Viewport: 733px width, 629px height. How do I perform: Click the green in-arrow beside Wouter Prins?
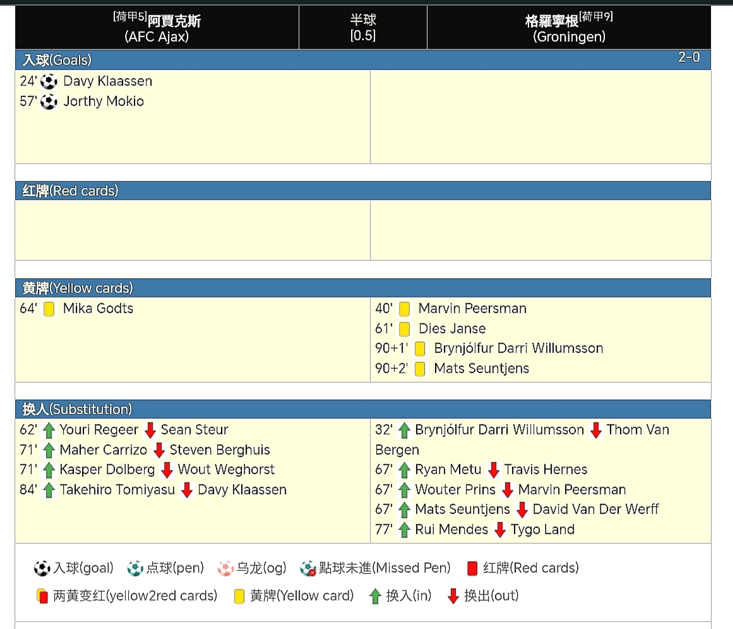[x=405, y=490]
